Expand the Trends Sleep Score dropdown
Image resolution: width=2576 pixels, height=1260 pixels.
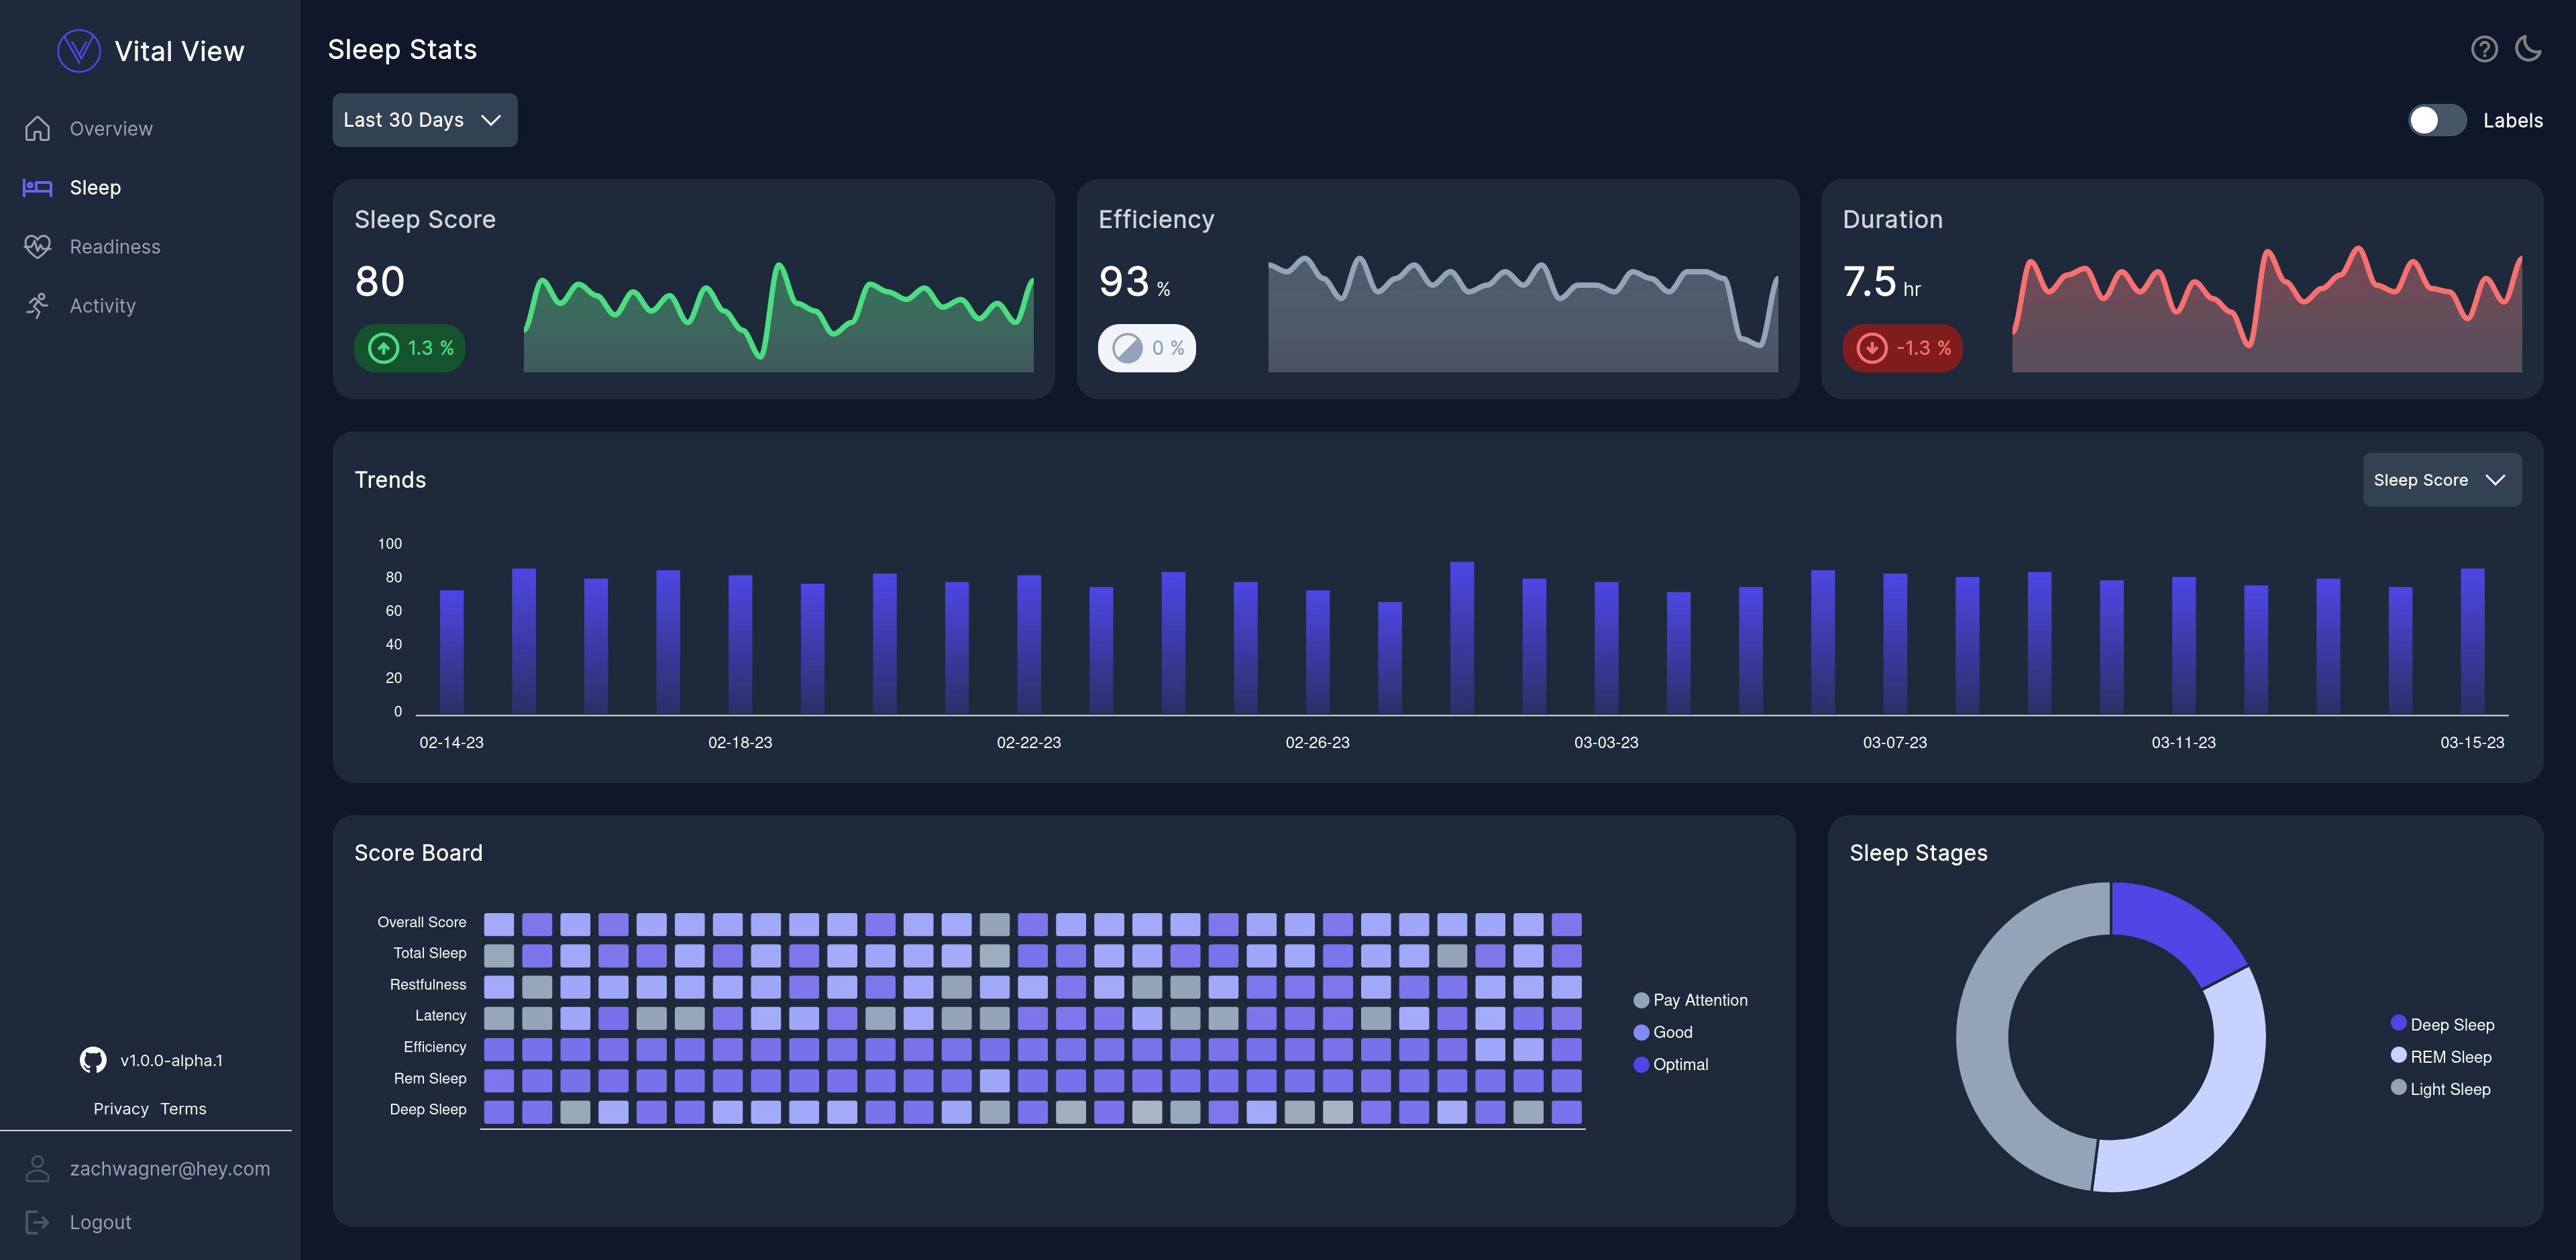click(2441, 480)
